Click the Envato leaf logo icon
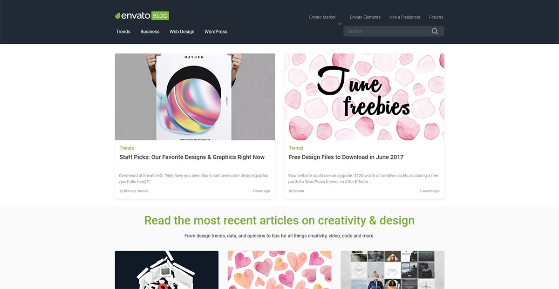 click(118, 16)
